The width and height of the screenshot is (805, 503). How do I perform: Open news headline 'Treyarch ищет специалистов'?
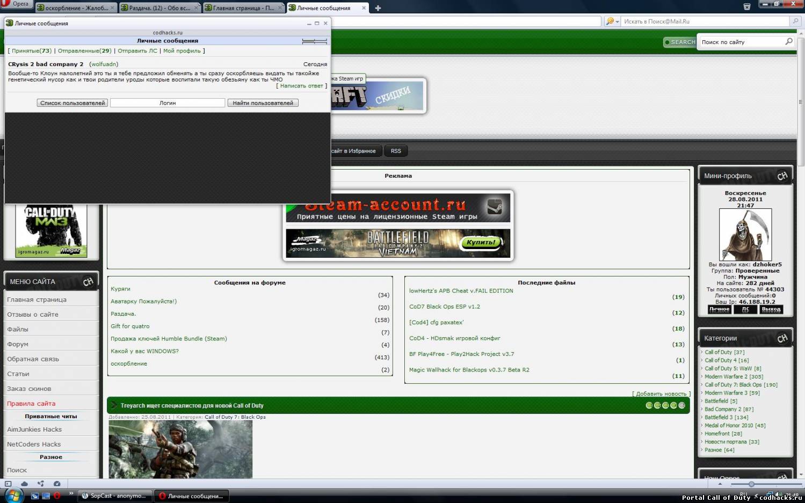192,406
